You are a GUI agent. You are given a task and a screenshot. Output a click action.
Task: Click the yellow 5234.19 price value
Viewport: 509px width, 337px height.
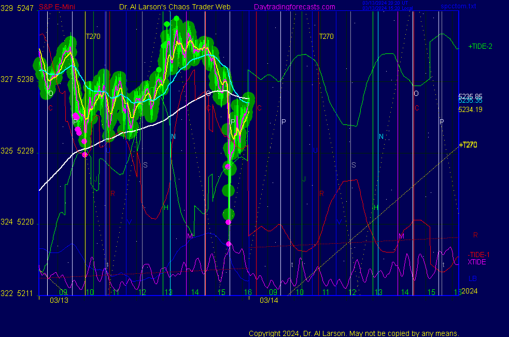click(470, 109)
